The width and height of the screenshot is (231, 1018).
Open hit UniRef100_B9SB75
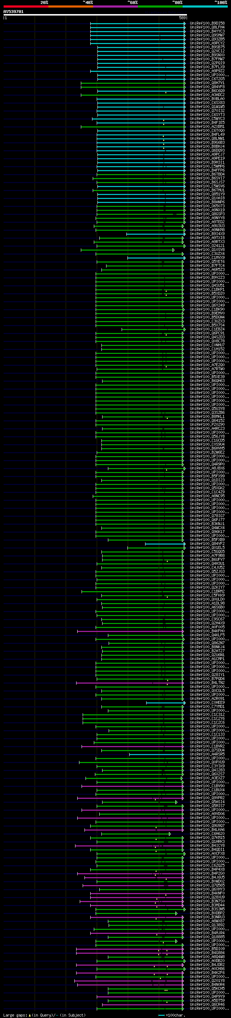pos(207,47)
